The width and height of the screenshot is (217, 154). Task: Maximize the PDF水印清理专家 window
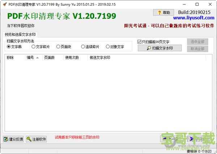coord(197,4)
